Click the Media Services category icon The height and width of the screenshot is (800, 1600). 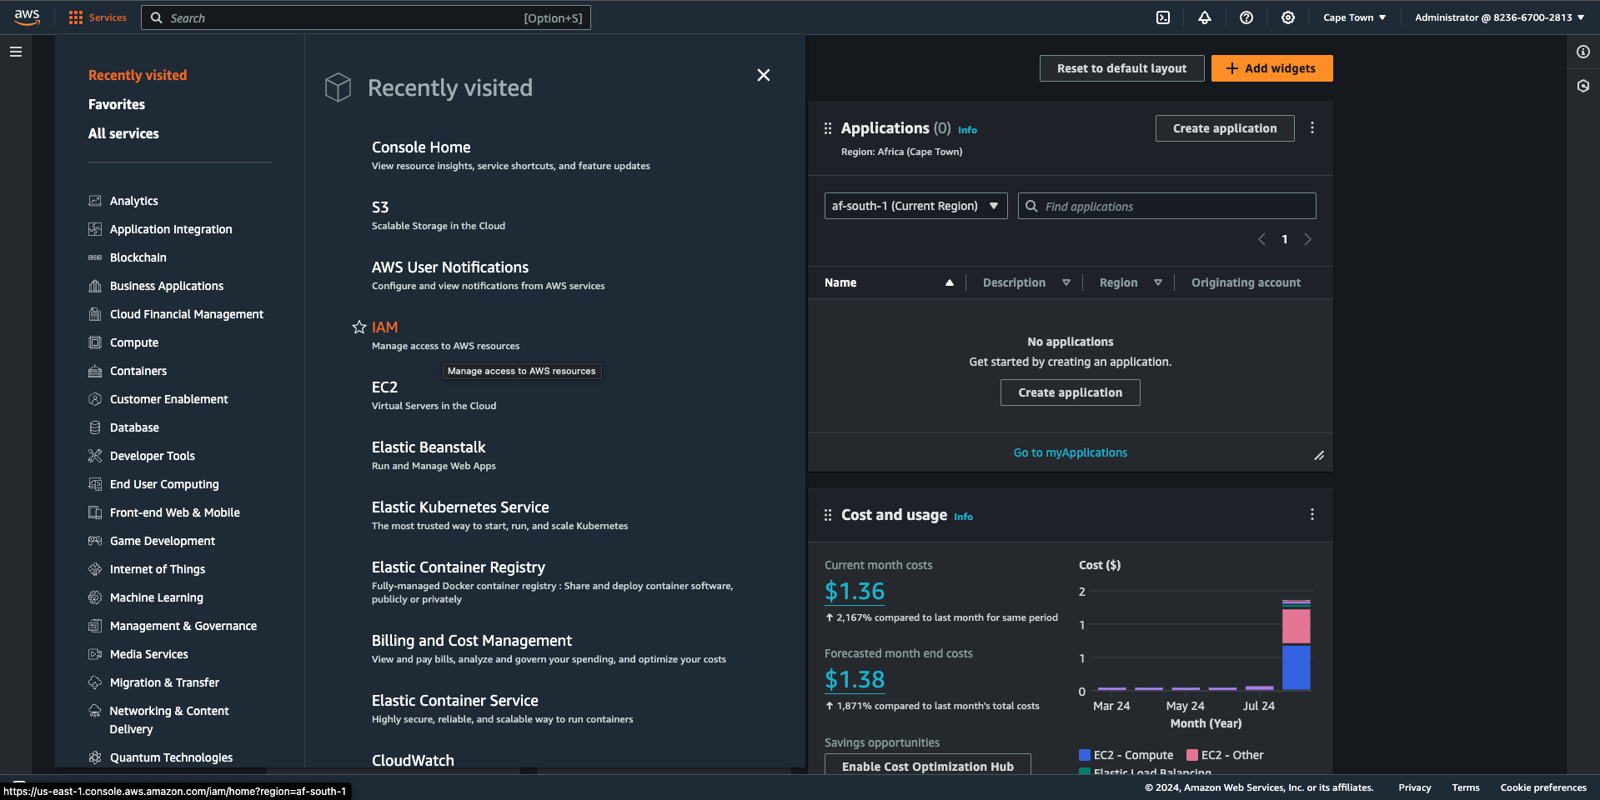click(95, 654)
